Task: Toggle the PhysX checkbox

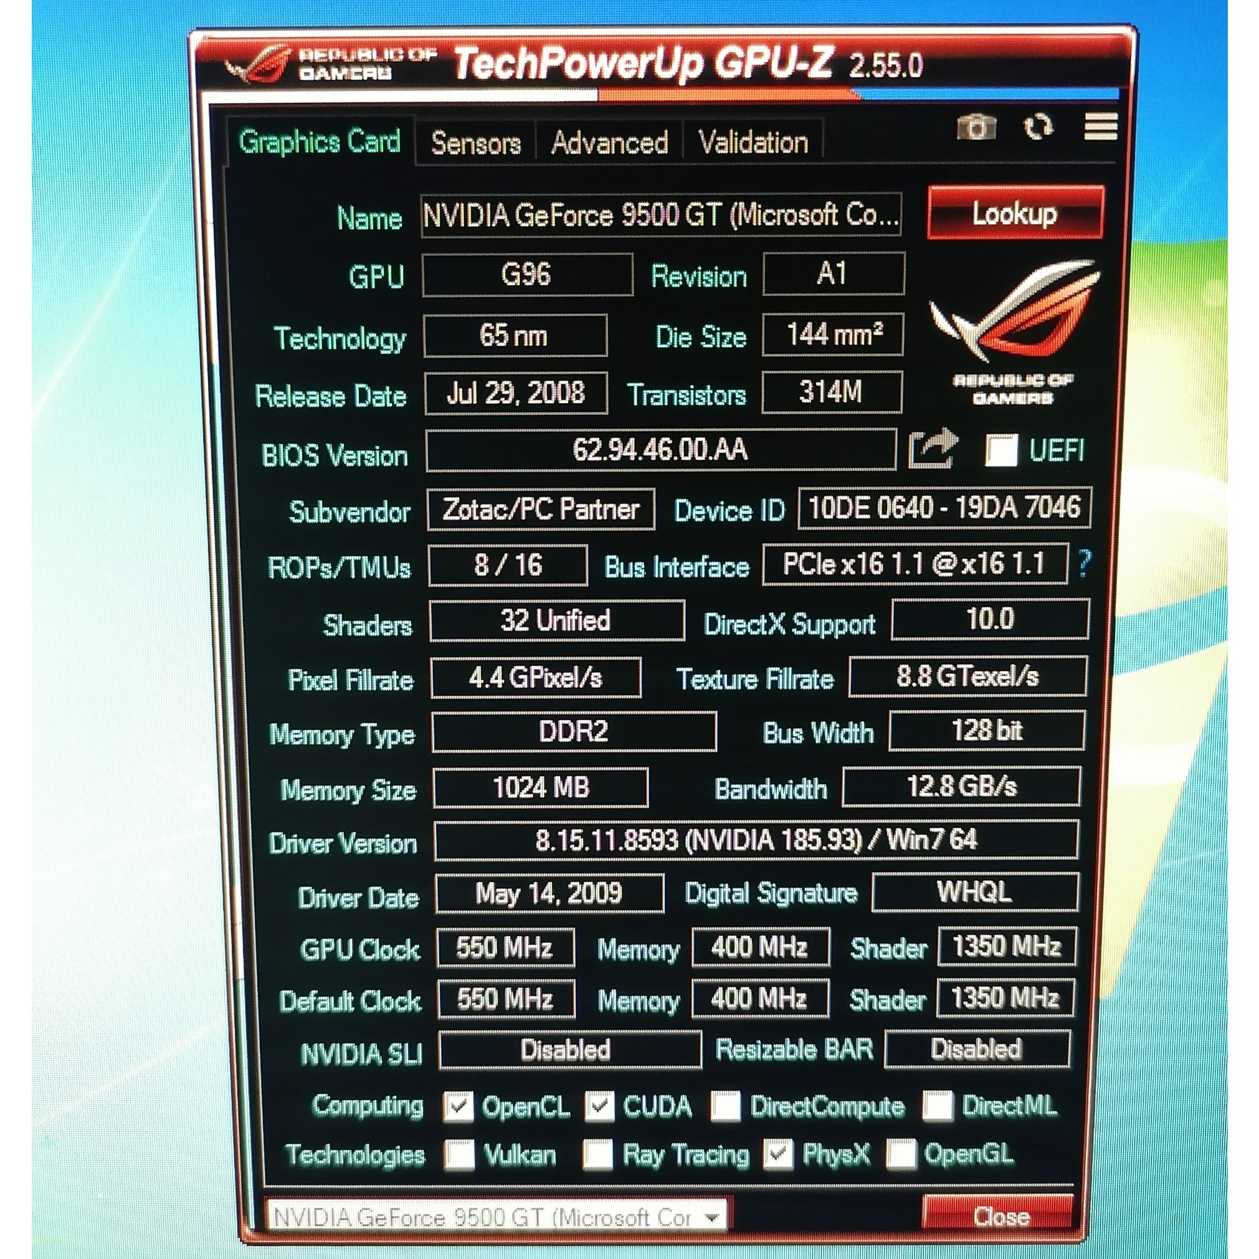Action: (778, 1155)
